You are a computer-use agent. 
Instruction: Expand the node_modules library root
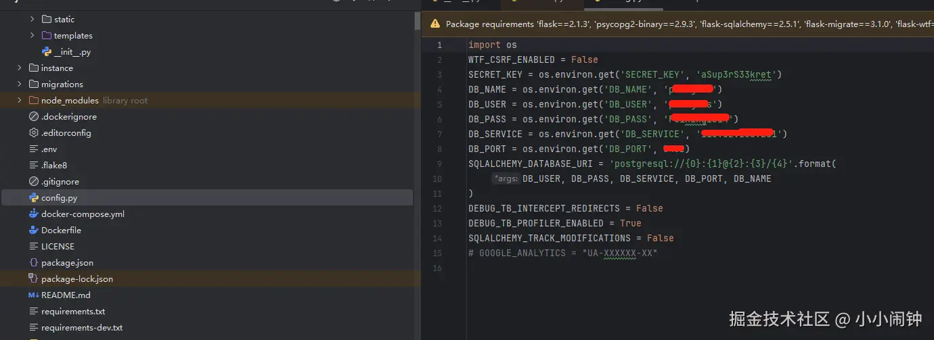[20, 101]
